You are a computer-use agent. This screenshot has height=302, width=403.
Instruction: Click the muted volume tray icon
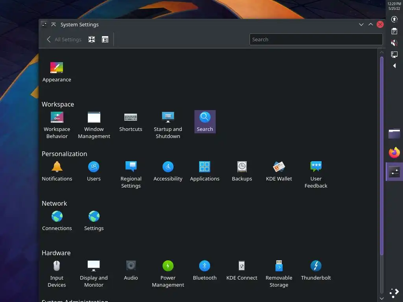click(x=394, y=42)
